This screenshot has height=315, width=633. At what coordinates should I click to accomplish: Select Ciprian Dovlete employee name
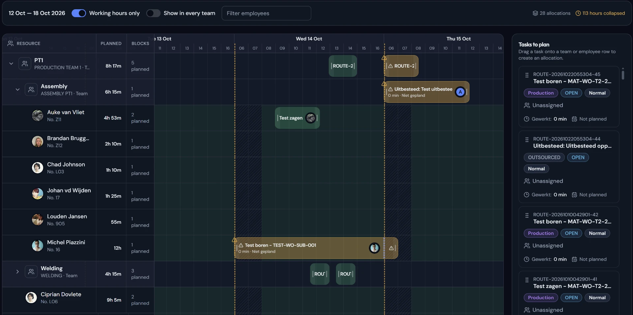pyautogui.click(x=61, y=295)
